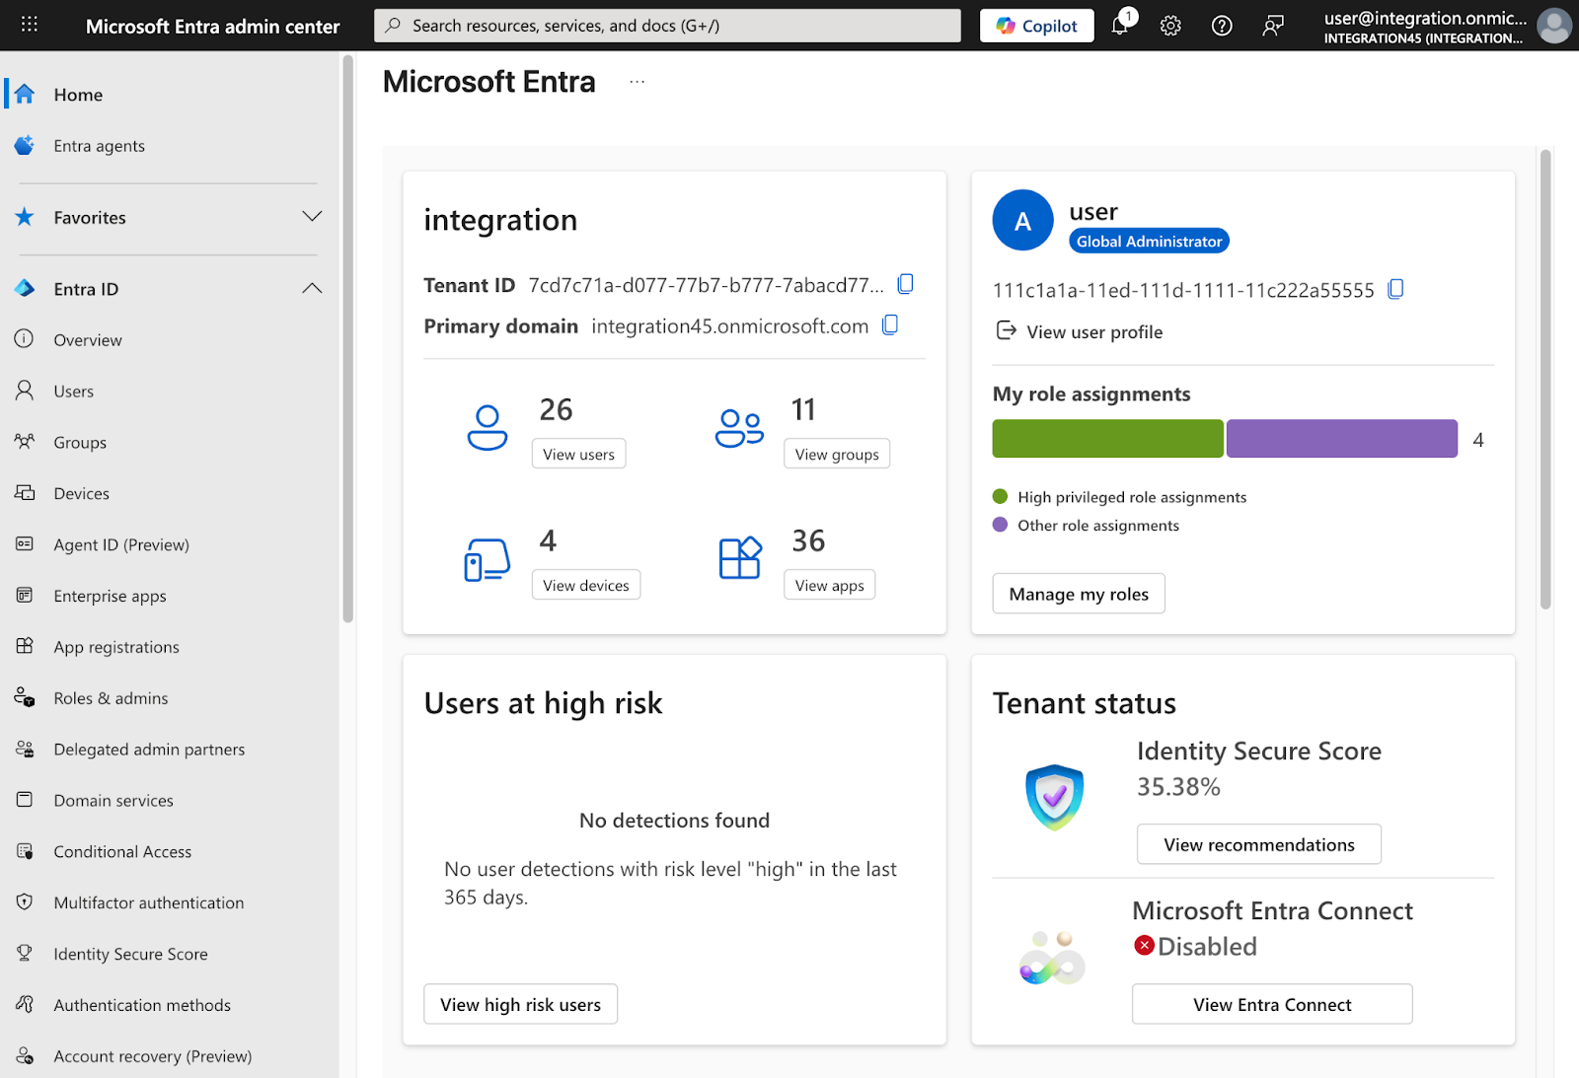
Task: Copy the primary domain name
Action: (x=890, y=325)
